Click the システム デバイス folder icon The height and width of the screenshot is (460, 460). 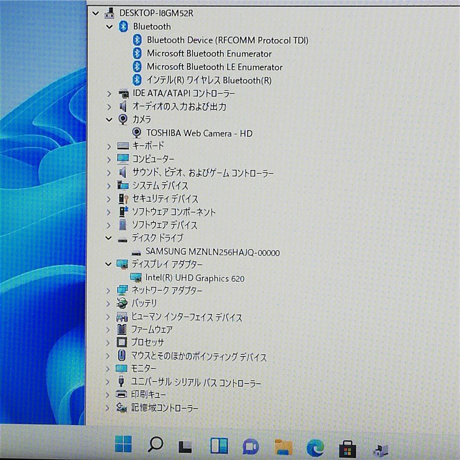click(123, 186)
